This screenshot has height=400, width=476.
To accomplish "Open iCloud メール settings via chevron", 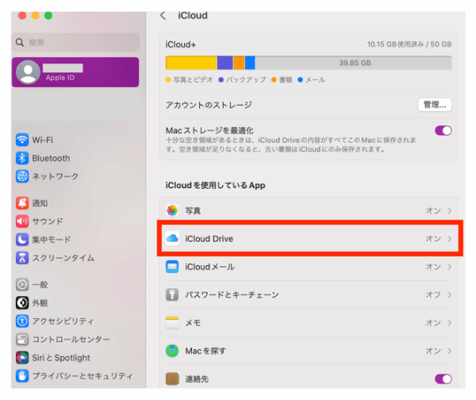I will [x=450, y=267].
